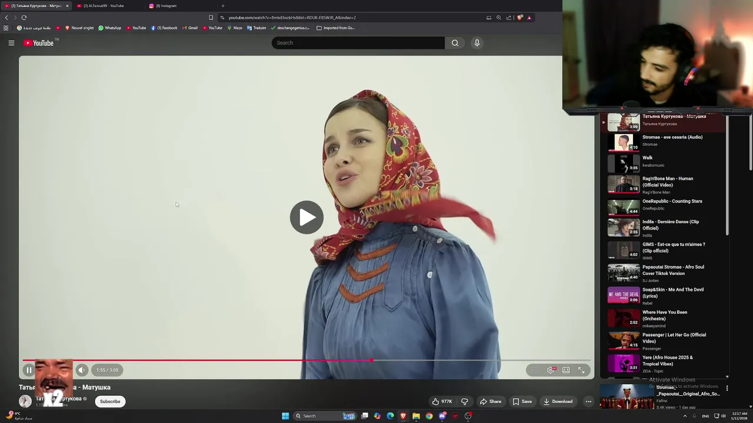Open Facebook bookmark
This screenshot has height=423, width=753.
click(x=164, y=28)
